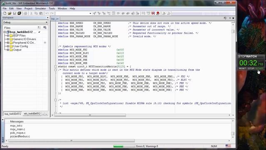
Task: Click the Make toolbar icon
Action: [x=148, y=13]
